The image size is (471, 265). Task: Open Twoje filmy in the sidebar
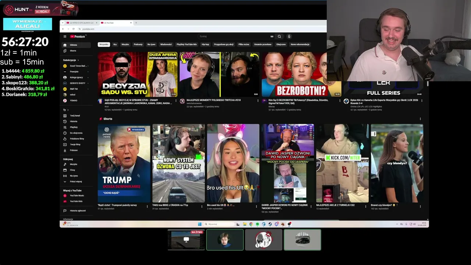point(75,145)
